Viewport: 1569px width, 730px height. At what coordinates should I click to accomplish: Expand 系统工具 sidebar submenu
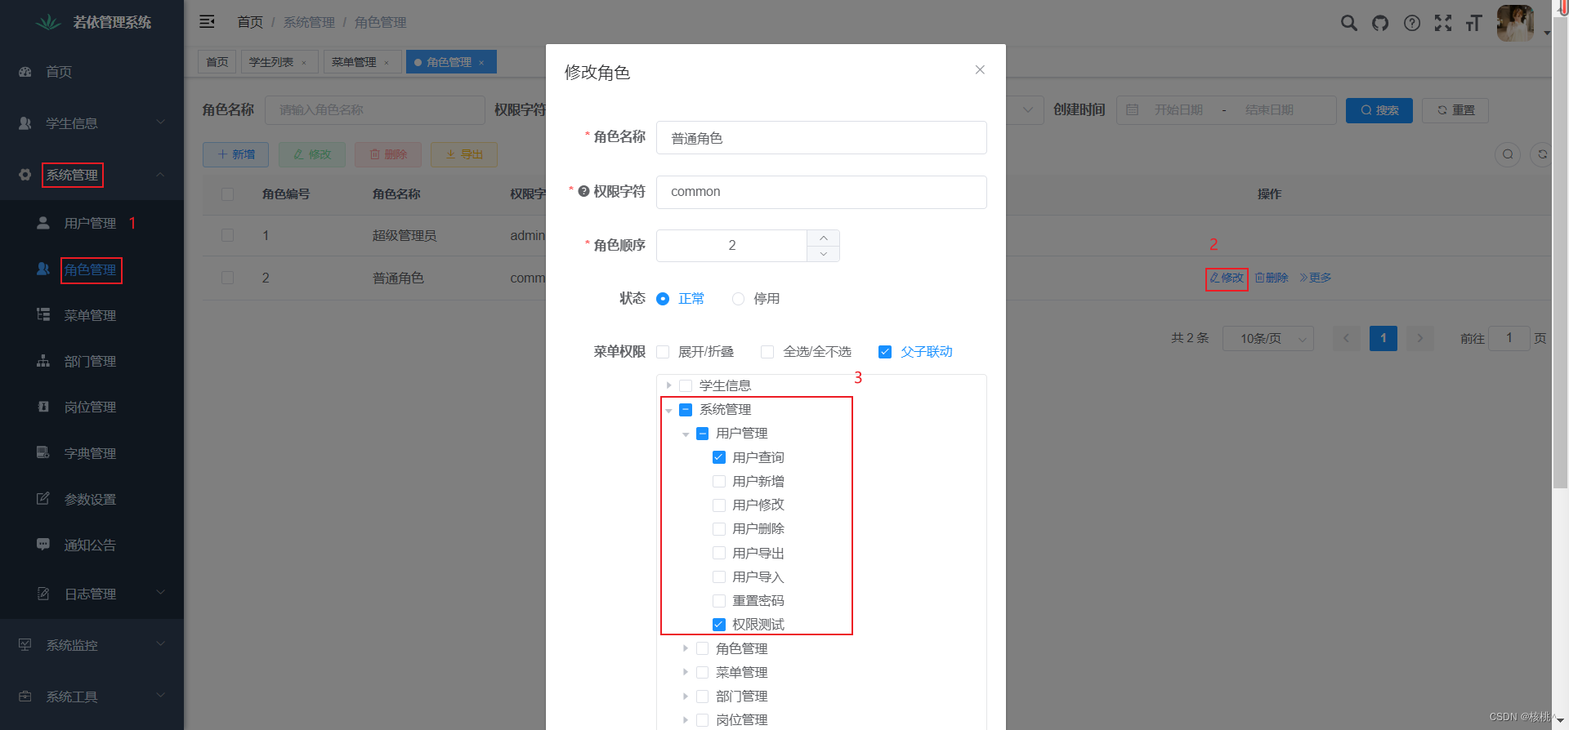click(92, 697)
